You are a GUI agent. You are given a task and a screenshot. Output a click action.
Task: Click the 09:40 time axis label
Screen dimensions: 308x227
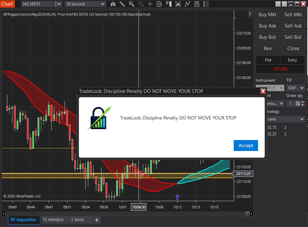(x=12, y=207)
